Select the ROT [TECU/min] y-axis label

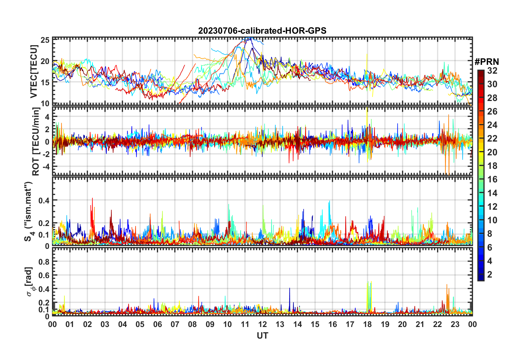36,142
